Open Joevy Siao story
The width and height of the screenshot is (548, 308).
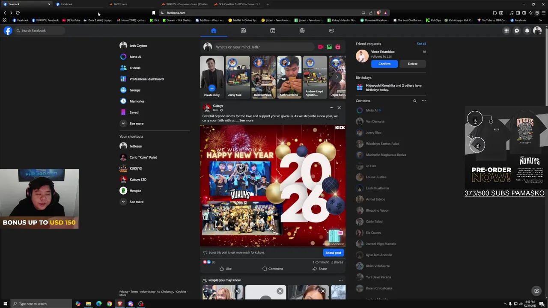tap(238, 77)
